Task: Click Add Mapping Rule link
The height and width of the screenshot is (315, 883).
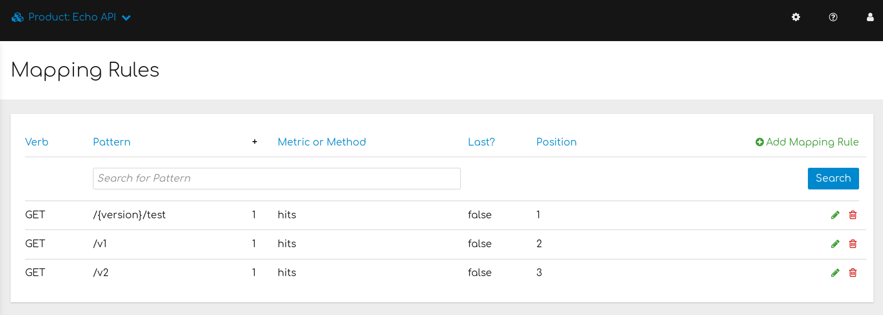Action: click(807, 142)
